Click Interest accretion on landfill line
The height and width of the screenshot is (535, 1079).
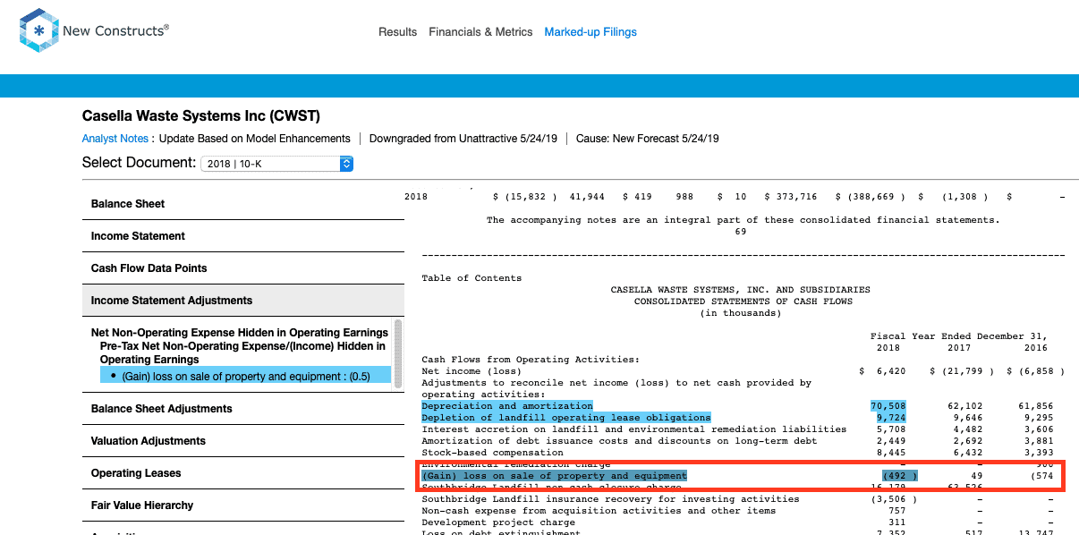[x=633, y=429]
